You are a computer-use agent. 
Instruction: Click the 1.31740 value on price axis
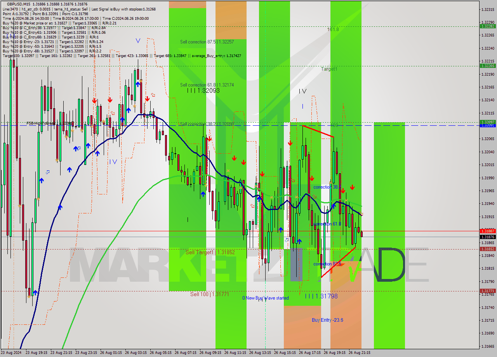[x=488, y=307]
